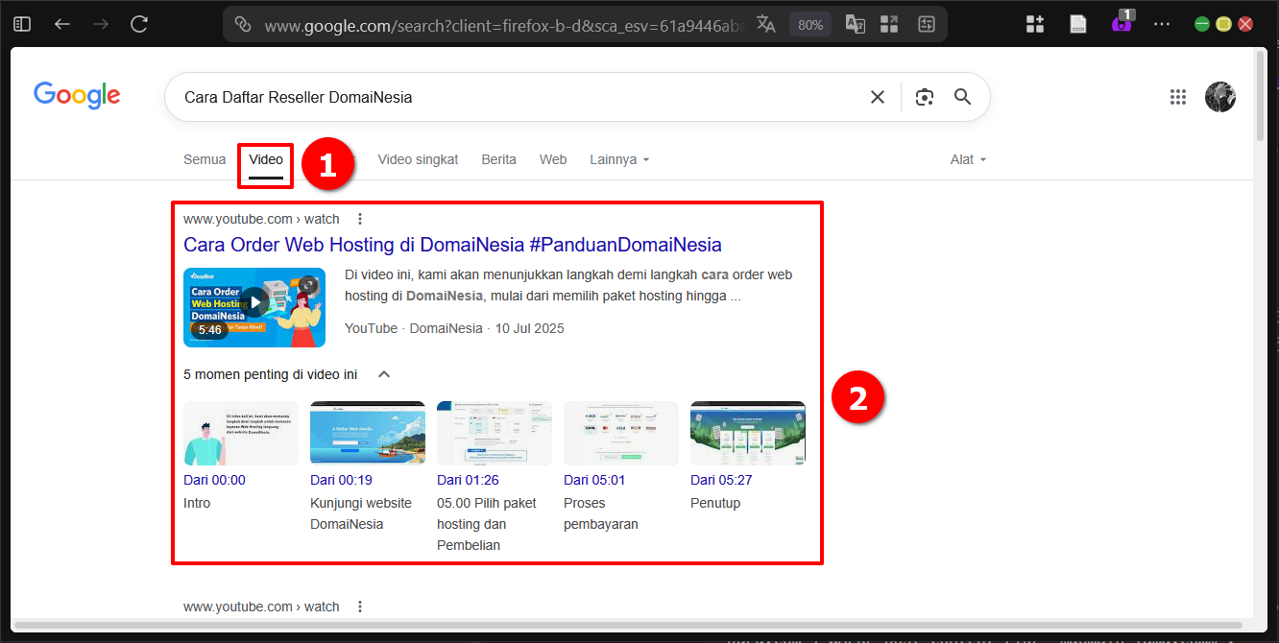Open the Lainnya dropdown

(x=618, y=159)
